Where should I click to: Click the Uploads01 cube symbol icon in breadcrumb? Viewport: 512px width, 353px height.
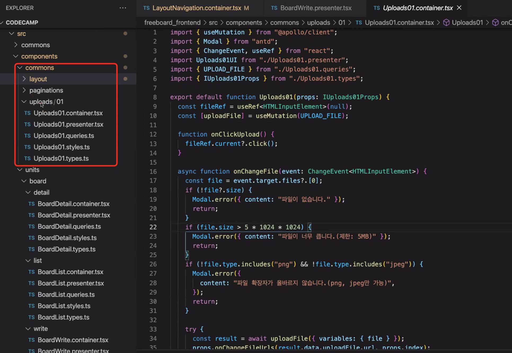click(x=446, y=23)
